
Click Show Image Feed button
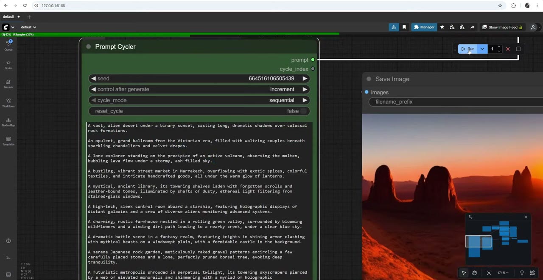click(502, 27)
